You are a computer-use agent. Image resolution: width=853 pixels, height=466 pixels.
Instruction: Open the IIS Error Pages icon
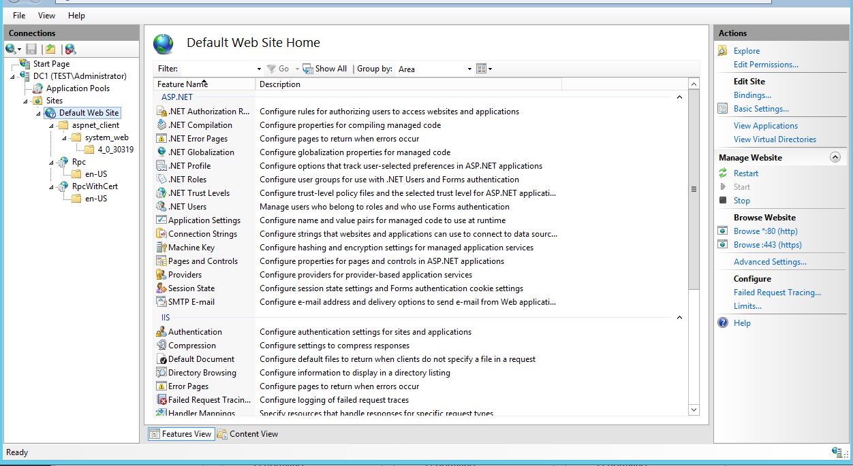(161, 386)
